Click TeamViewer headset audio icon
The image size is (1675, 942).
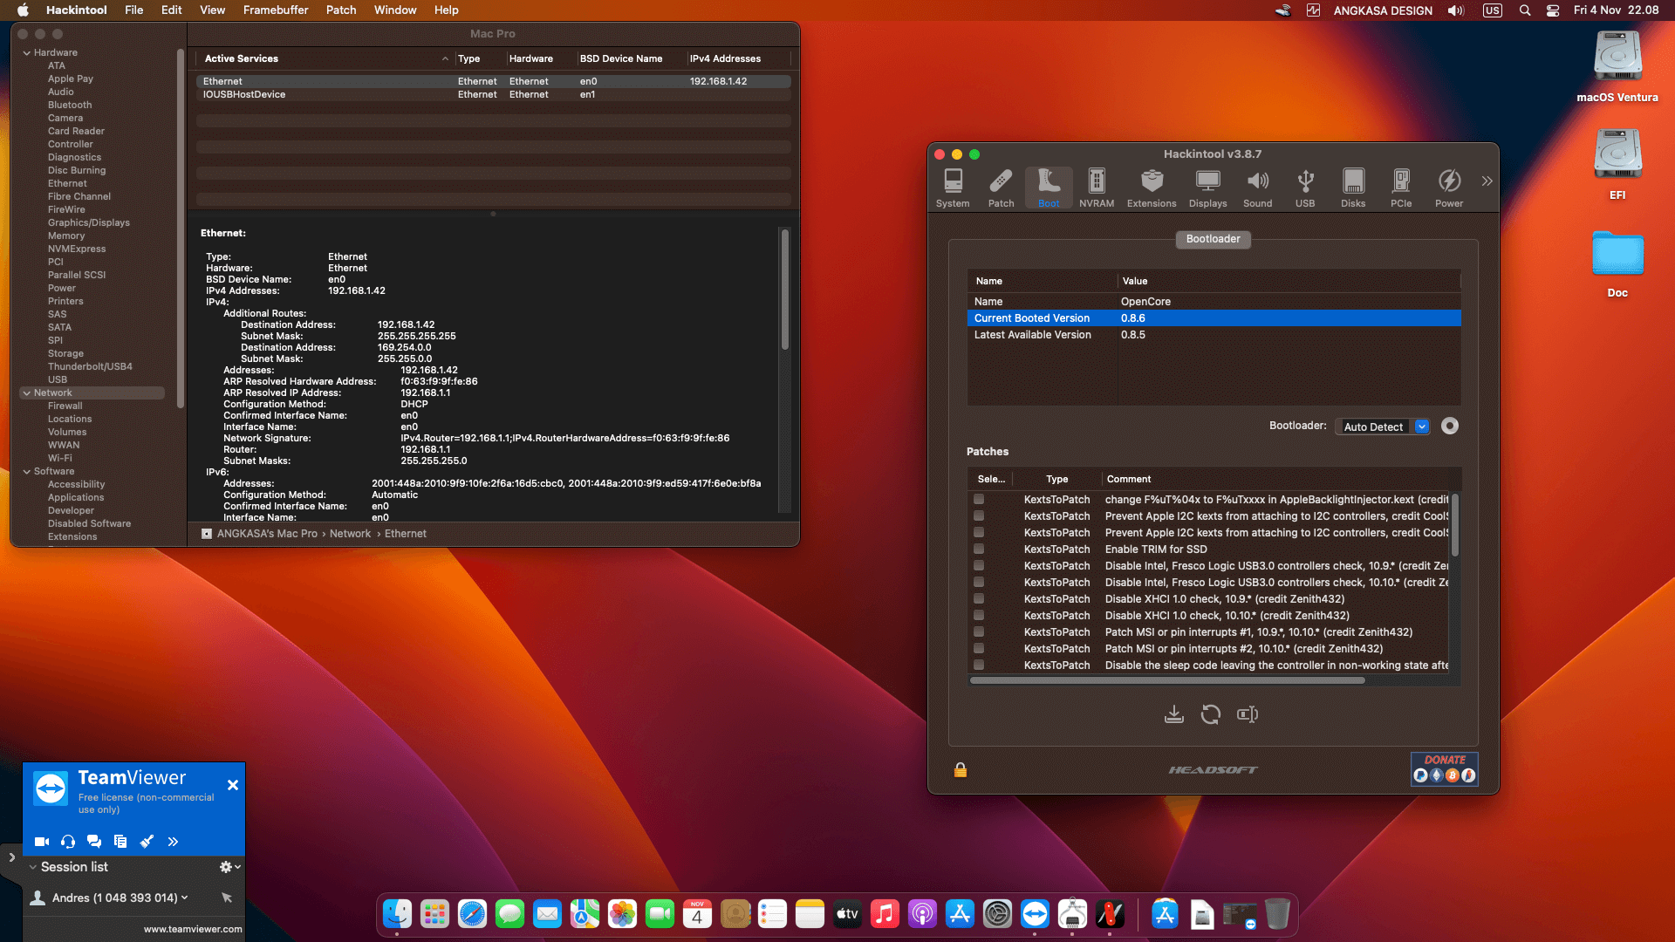pyautogui.click(x=68, y=842)
